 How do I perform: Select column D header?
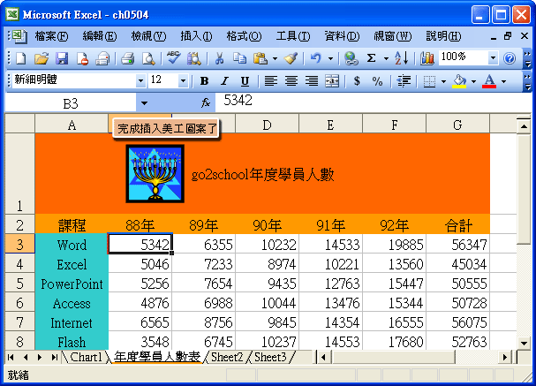click(x=267, y=125)
